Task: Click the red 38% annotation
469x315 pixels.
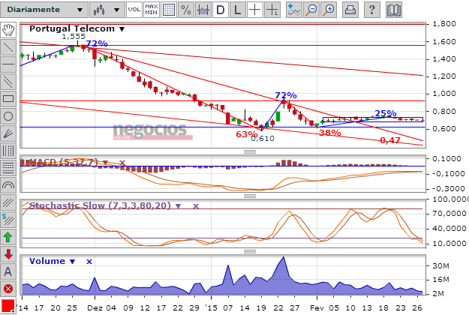Action: pos(330,133)
